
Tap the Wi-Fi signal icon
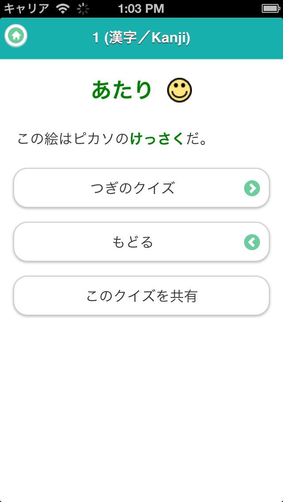[64, 8]
